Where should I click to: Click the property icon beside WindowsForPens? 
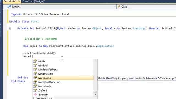pyautogui.click(x=35, y=69)
